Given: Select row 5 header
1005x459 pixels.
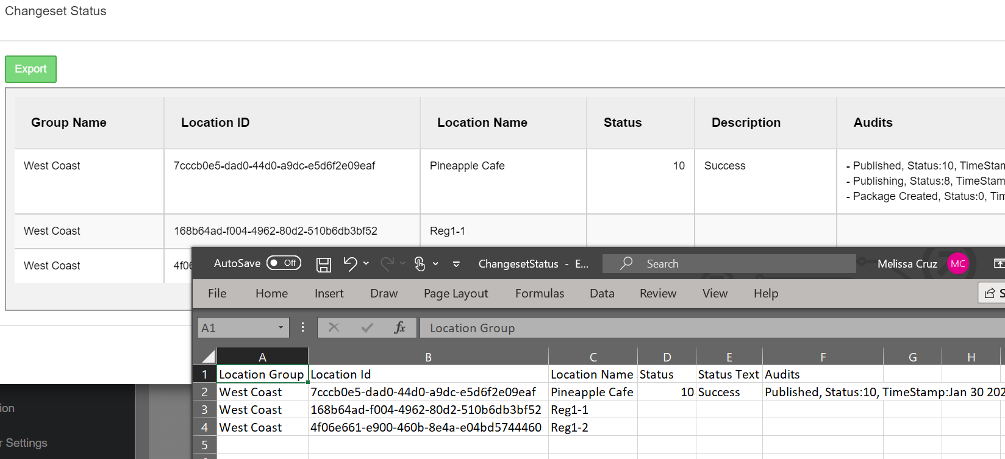Looking at the screenshot, I should [x=204, y=445].
